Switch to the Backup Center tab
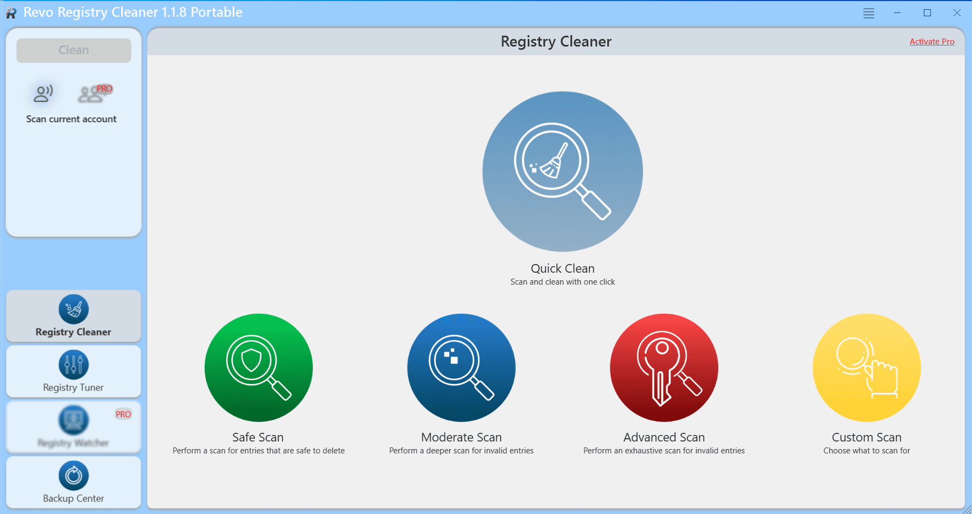Image resolution: width=972 pixels, height=514 pixels. click(x=74, y=482)
